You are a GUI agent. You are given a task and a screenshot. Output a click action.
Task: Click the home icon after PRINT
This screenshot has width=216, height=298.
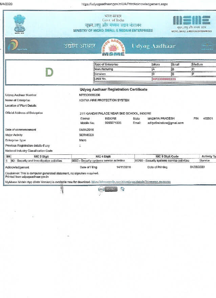pos(123,189)
